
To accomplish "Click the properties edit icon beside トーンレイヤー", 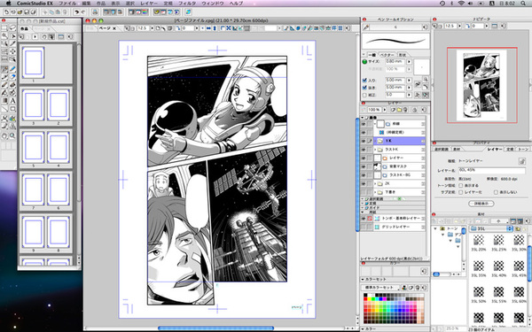I will (521, 161).
